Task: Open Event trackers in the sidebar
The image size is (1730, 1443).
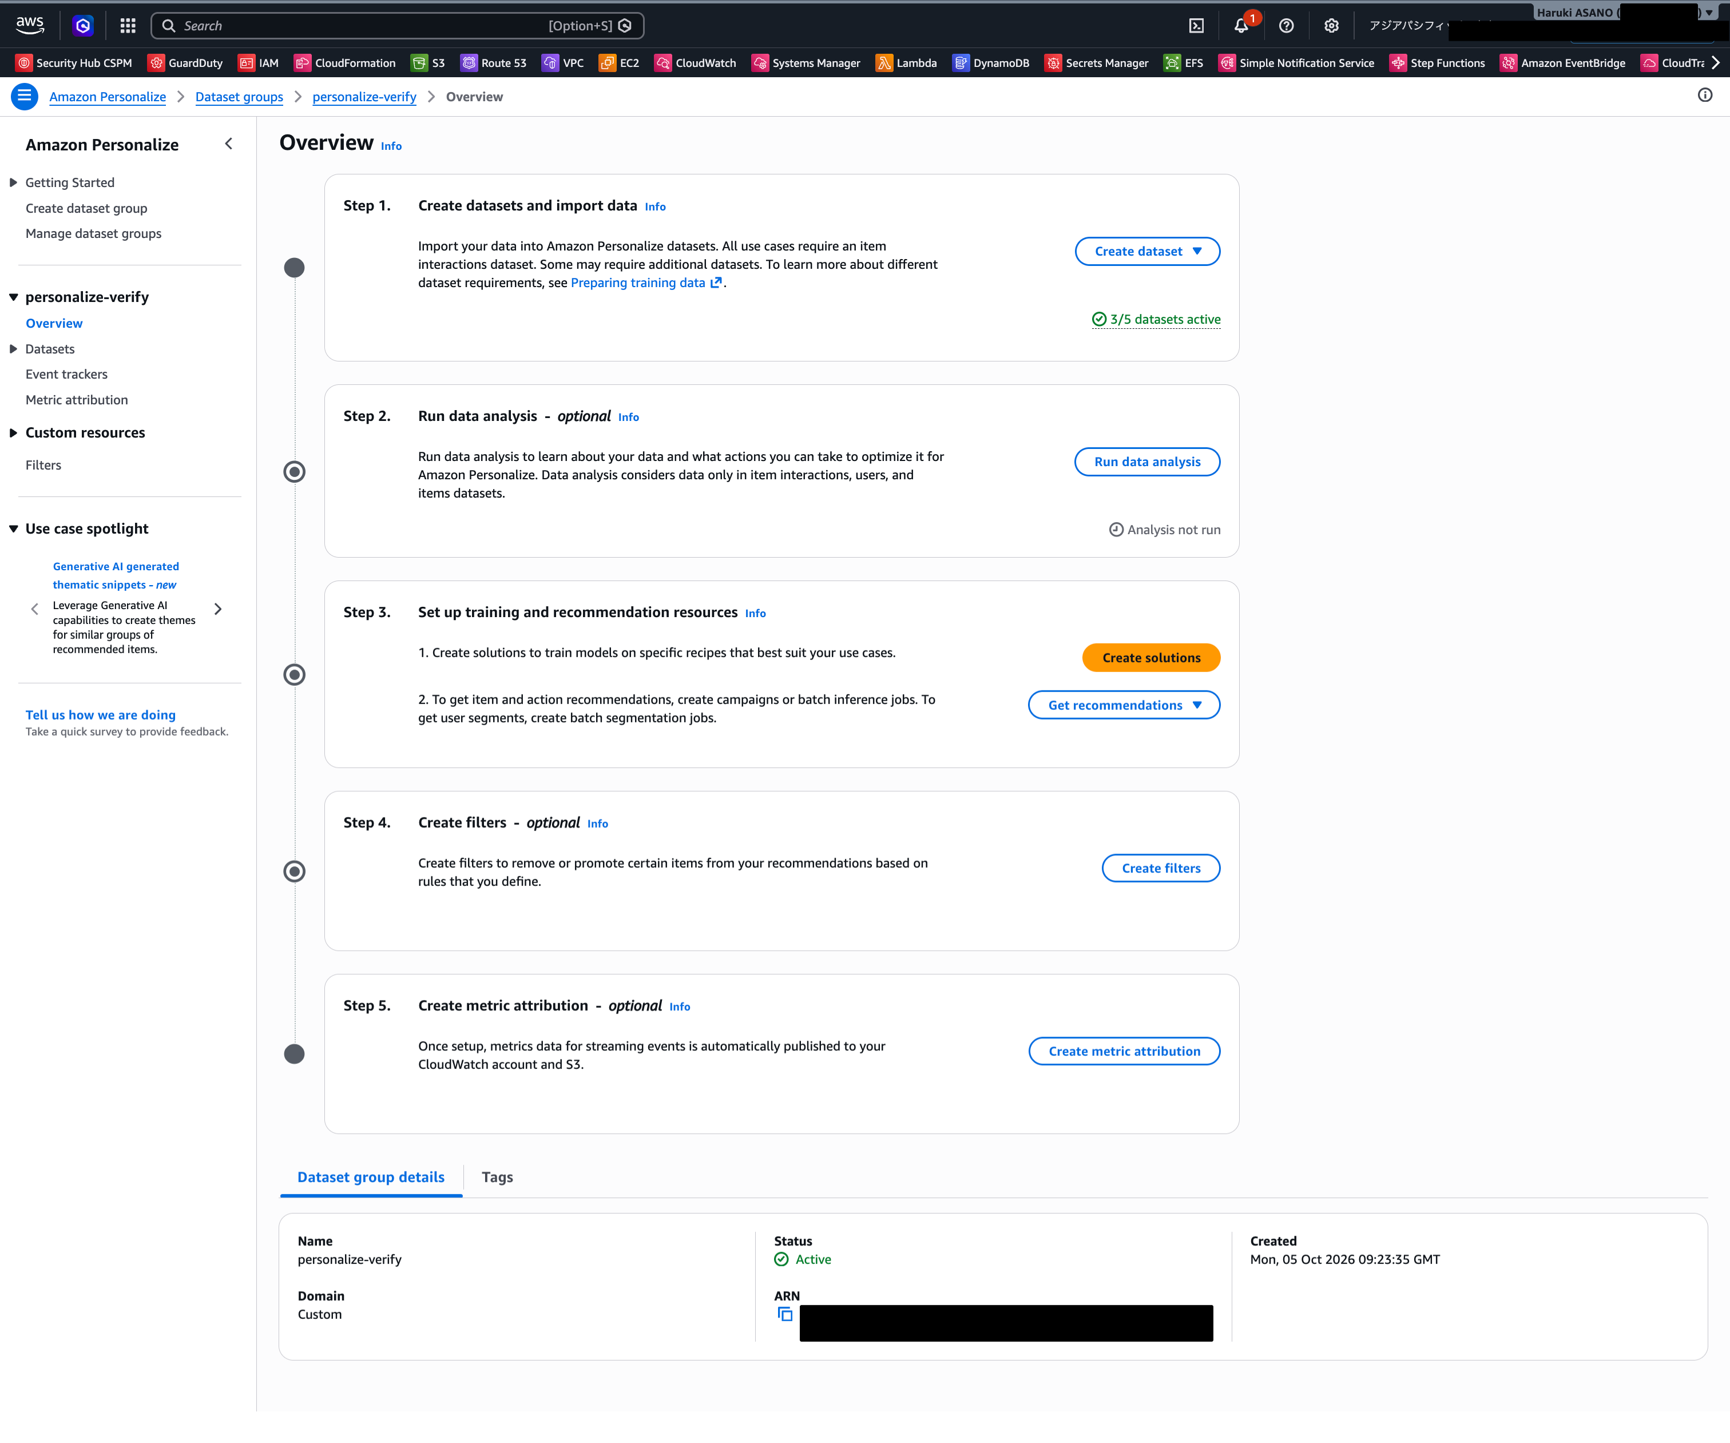Action: click(x=67, y=374)
